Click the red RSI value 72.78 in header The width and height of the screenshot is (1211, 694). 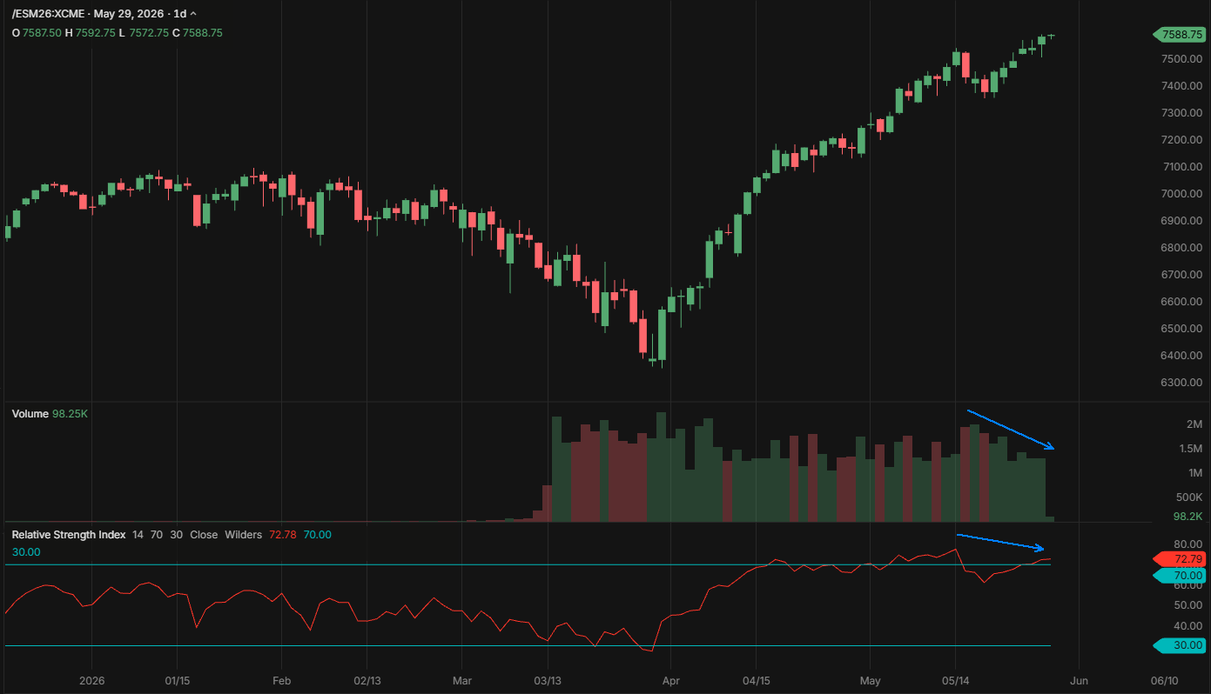pos(282,535)
